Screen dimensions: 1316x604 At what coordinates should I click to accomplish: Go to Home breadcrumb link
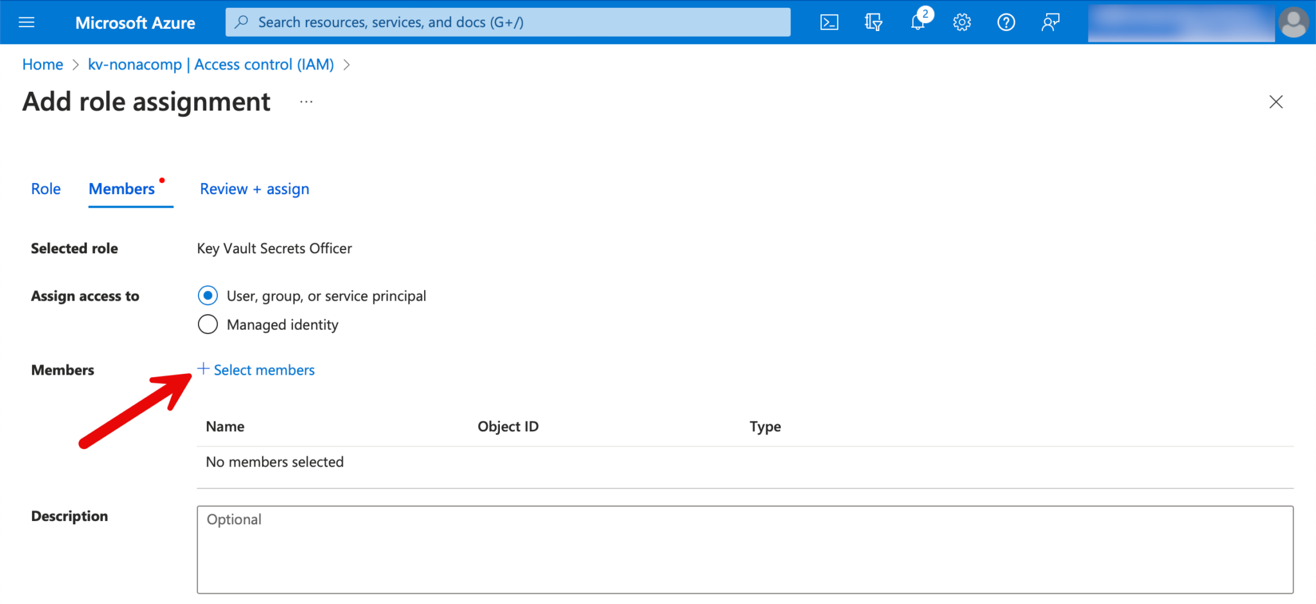(x=42, y=65)
